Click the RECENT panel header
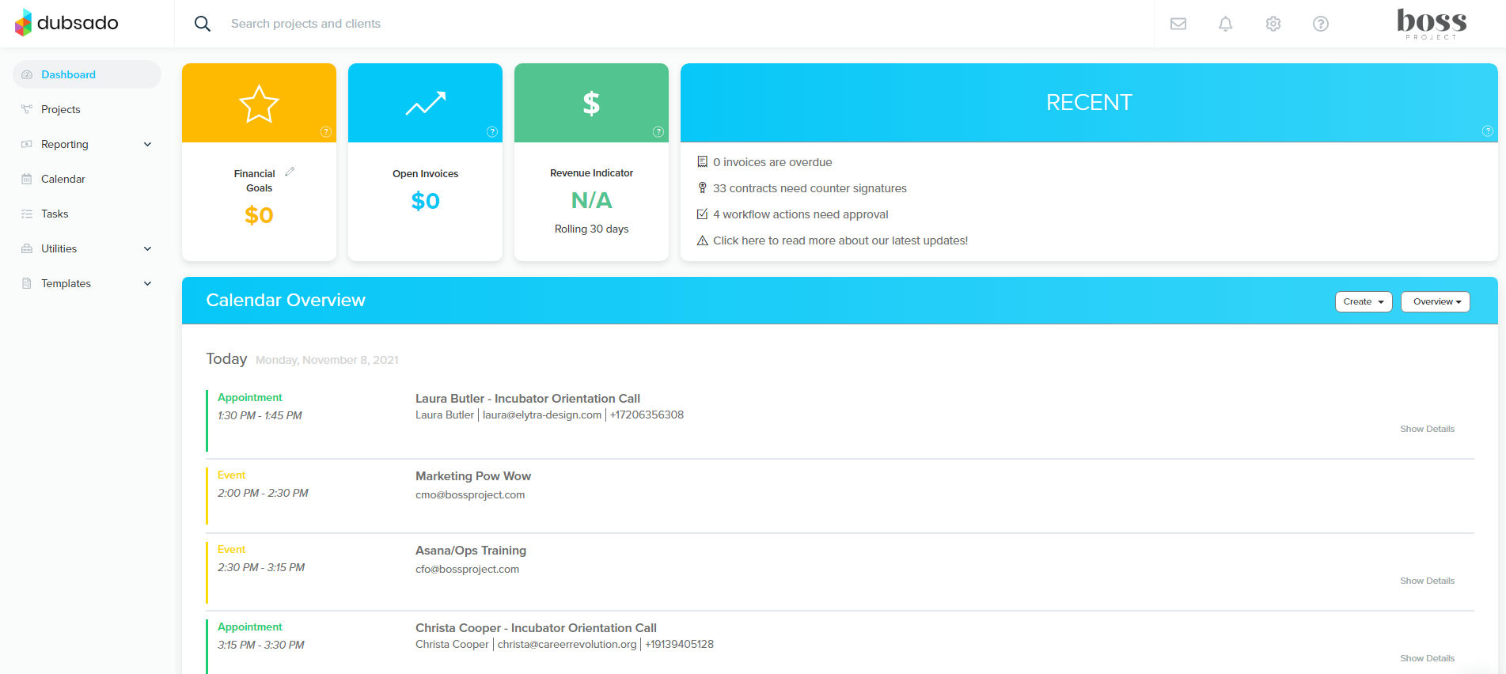 (x=1089, y=103)
